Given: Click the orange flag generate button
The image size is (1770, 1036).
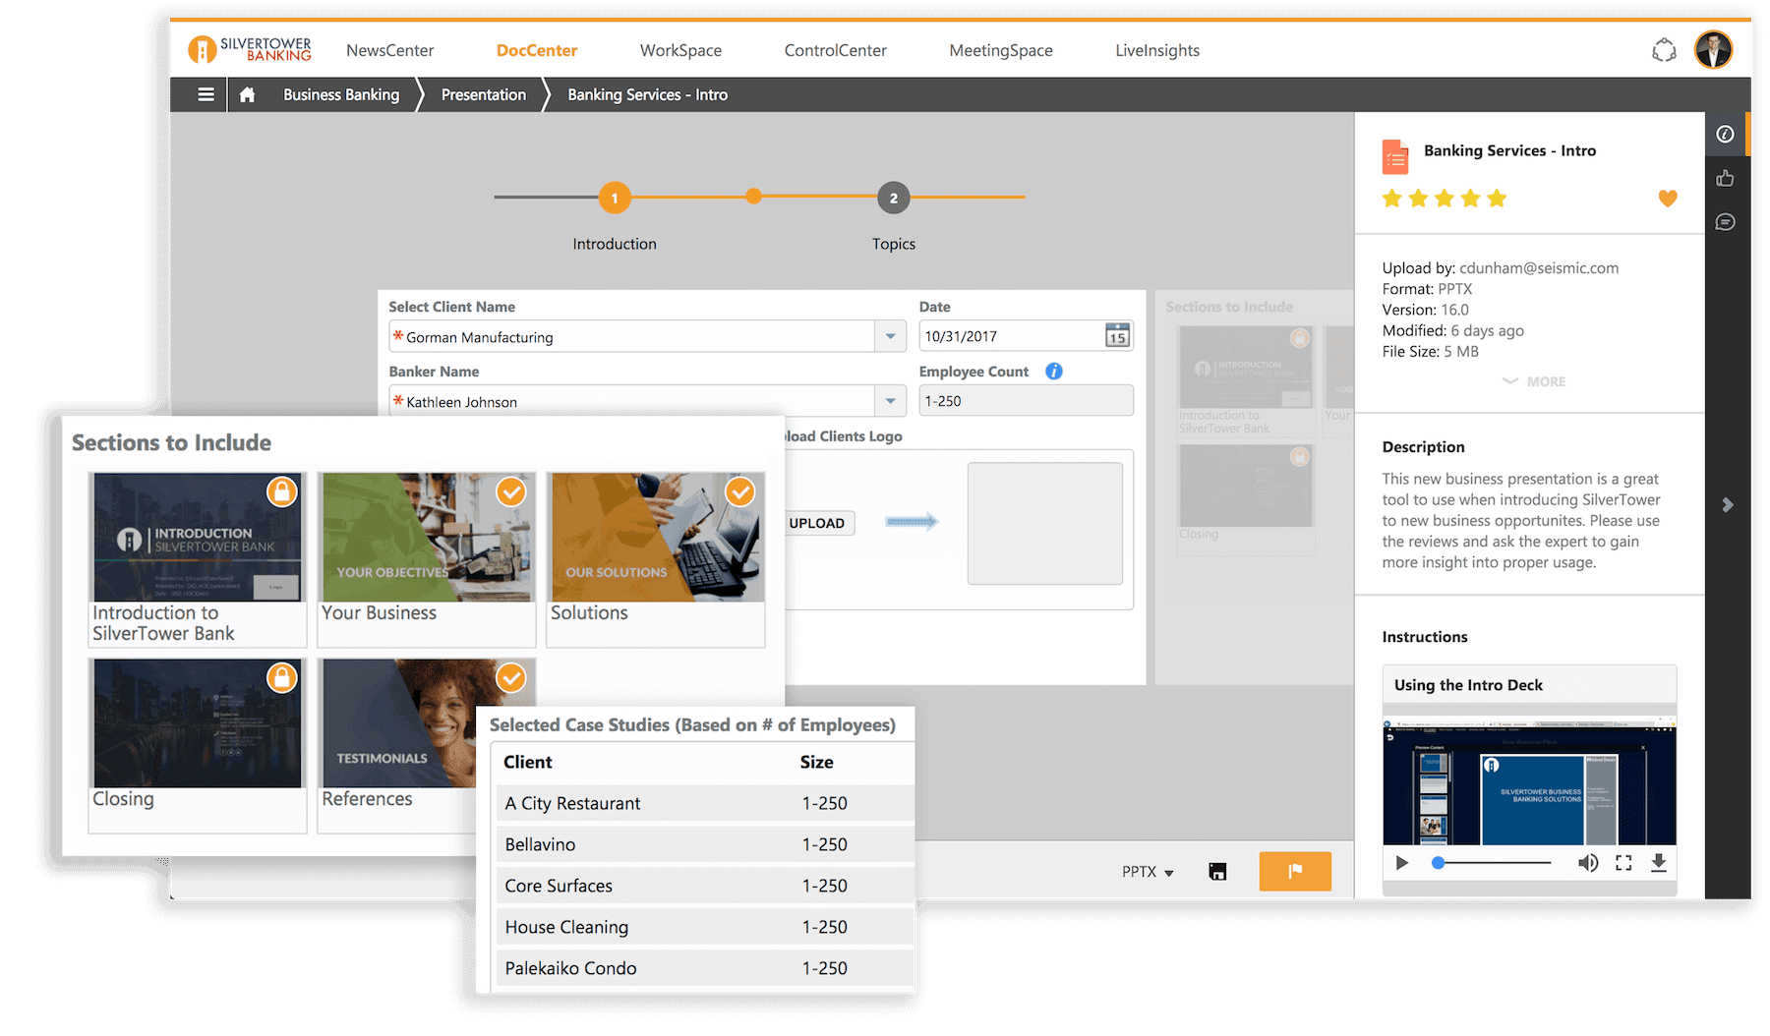Looking at the screenshot, I should point(1295,871).
